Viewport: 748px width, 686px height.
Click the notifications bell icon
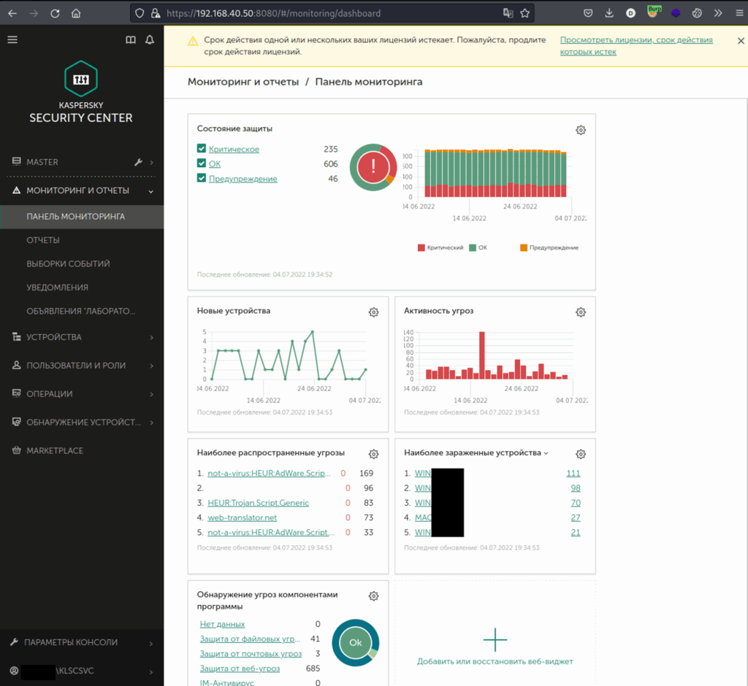[x=150, y=39]
